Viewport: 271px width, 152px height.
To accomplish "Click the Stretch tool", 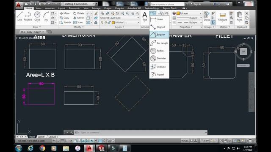I will tap(65, 22).
